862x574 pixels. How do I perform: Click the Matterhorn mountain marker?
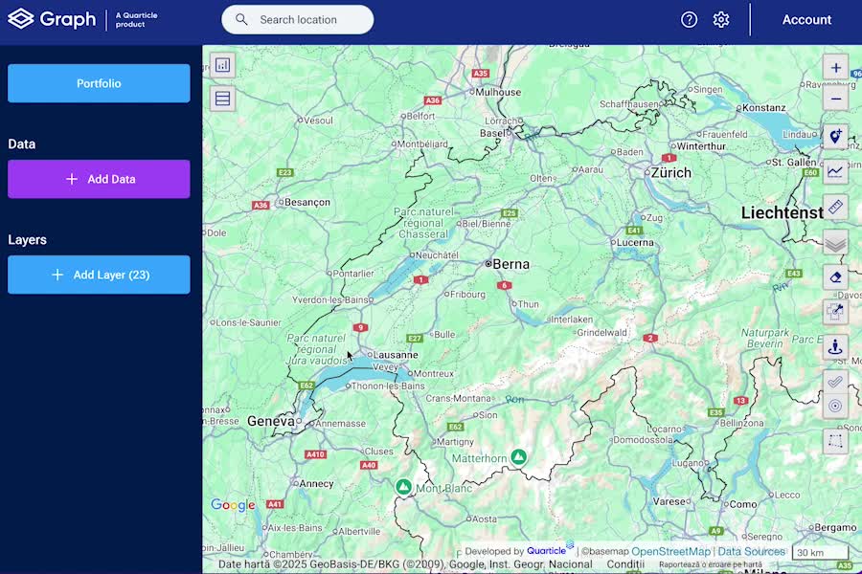[x=518, y=456]
